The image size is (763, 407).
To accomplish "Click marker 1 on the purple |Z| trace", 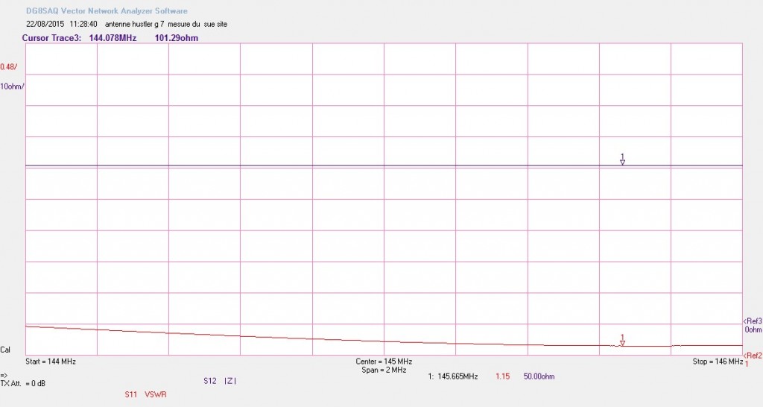I will coord(622,160).
